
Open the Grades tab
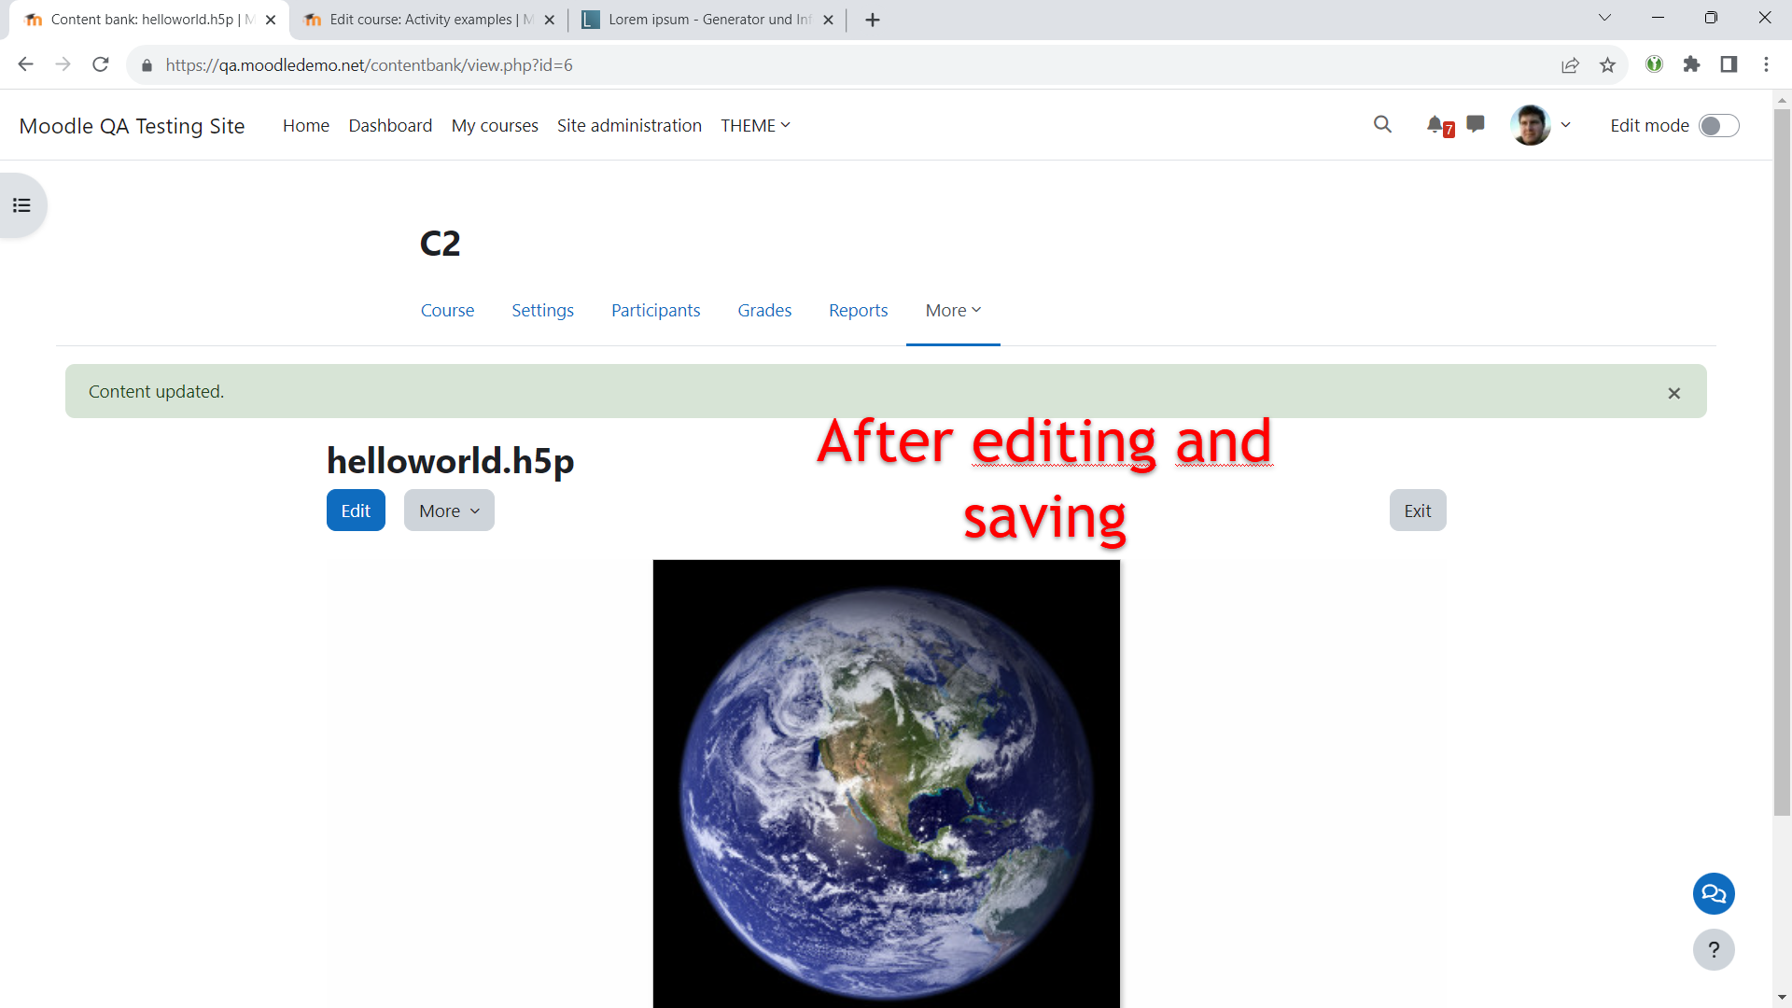coord(764,311)
